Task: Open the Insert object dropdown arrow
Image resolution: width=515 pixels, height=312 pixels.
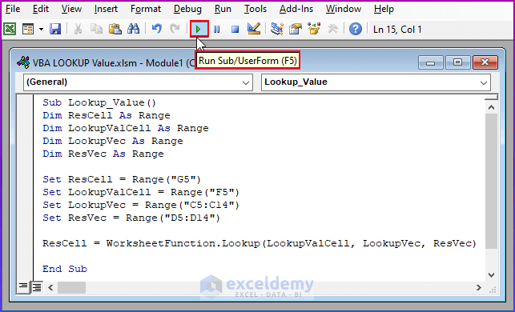Action: click(x=41, y=29)
